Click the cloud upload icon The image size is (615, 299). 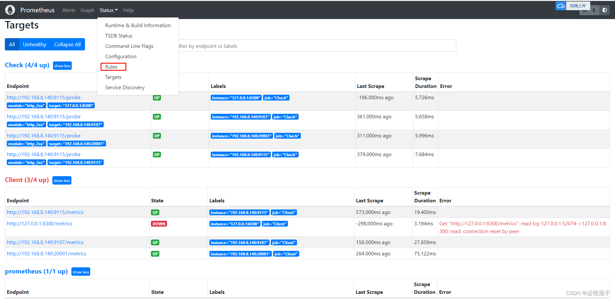click(561, 6)
